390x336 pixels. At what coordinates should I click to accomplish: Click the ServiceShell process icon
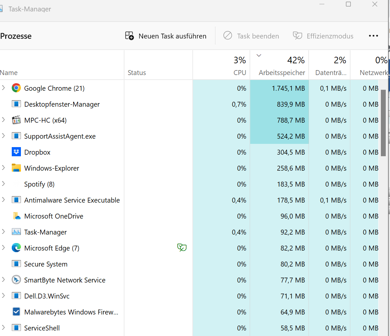tap(16, 328)
